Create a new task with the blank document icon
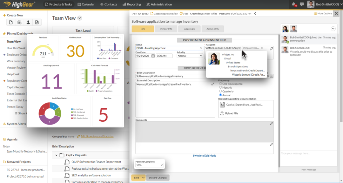This screenshot has height=183, width=343. (11, 22)
